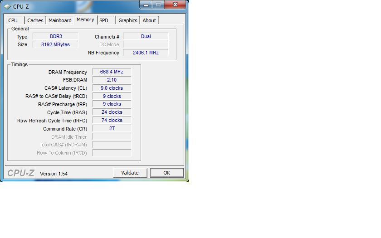
Task: Click the empty DRAM Idle Timer field
Action: [x=112, y=136]
